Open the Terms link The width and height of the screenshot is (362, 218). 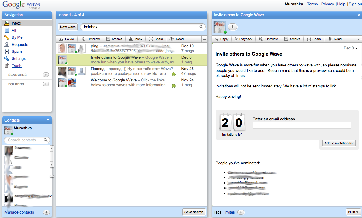pos(312,4)
